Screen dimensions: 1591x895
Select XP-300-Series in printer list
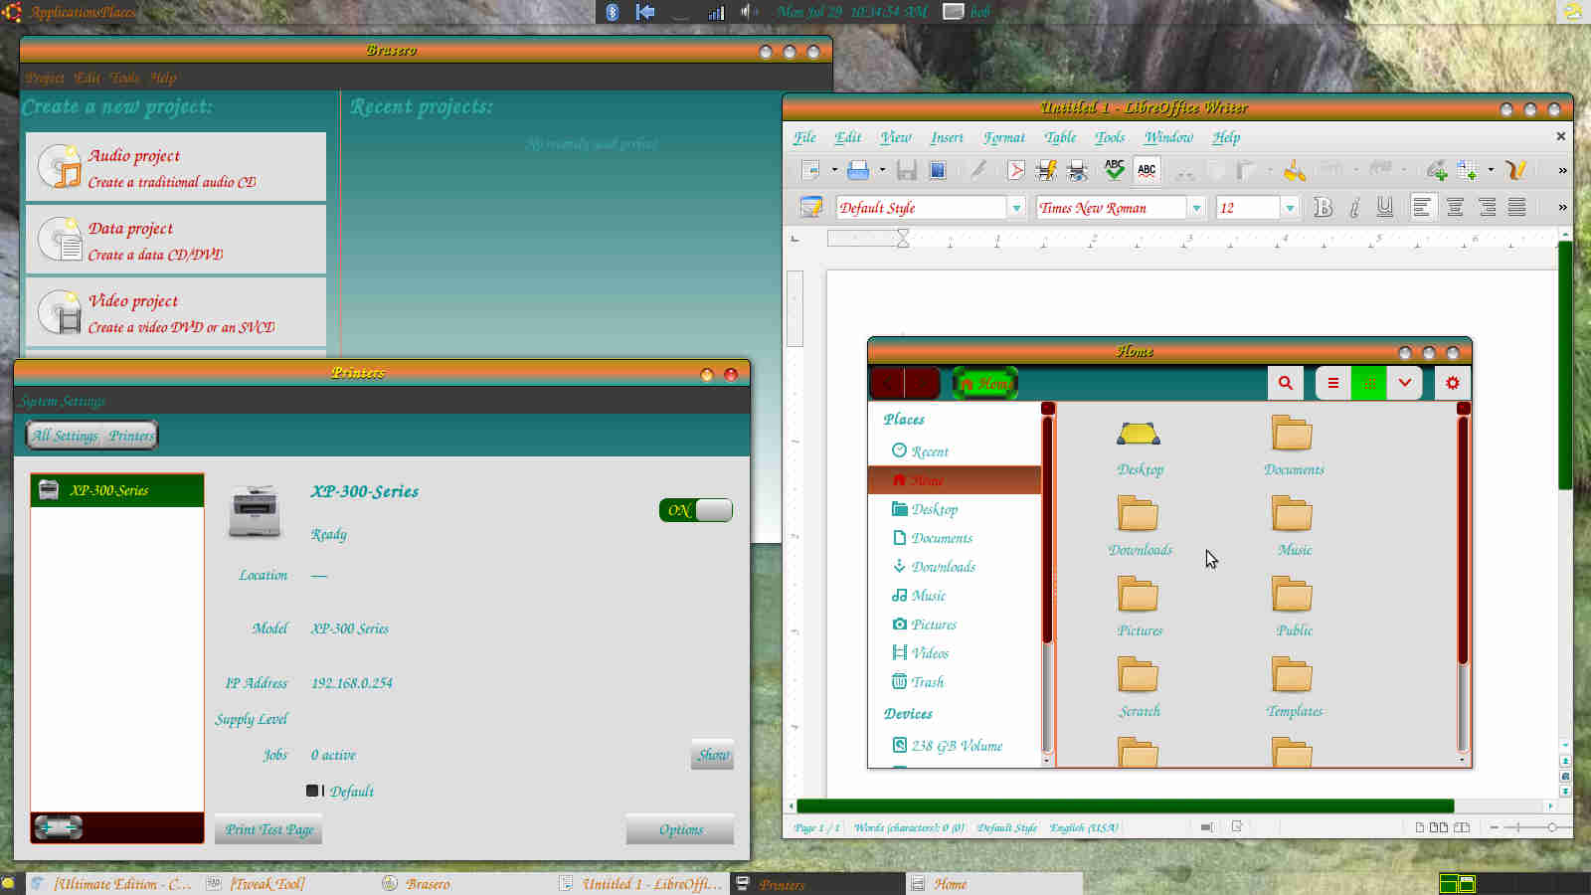coord(117,490)
